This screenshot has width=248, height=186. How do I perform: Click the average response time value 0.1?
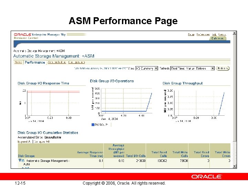[101, 161]
